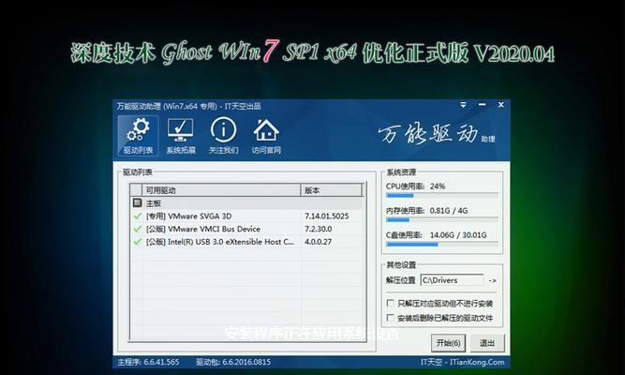The image size is (625, 375).
Task: Click the 版本 column header
Action: (331, 190)
